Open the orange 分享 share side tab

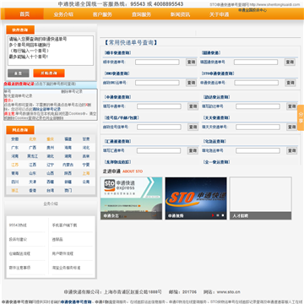coord(301,117)
